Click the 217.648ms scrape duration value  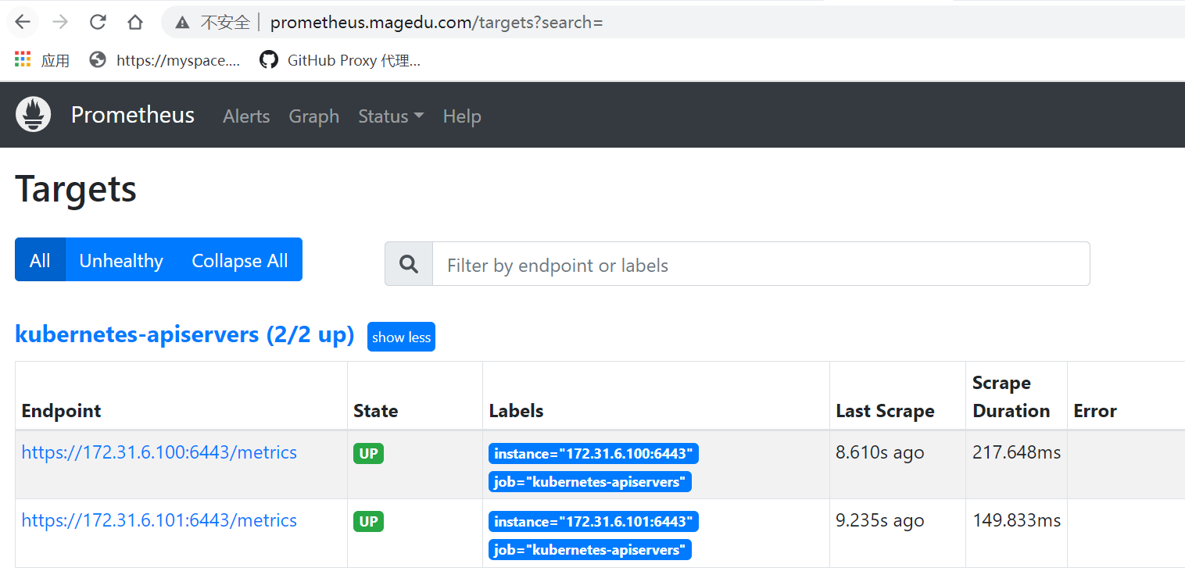(1017, 453)
